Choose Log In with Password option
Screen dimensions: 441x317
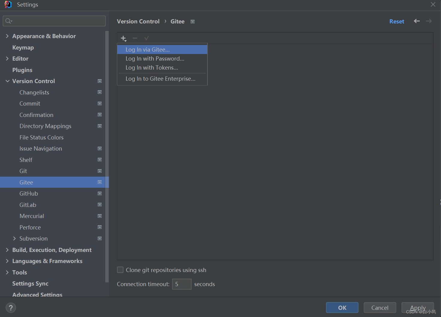[162, 58]
